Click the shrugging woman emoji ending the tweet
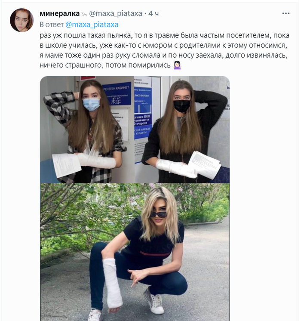Image resolution: width=301 pixels, height=321 pixels. 177,65
